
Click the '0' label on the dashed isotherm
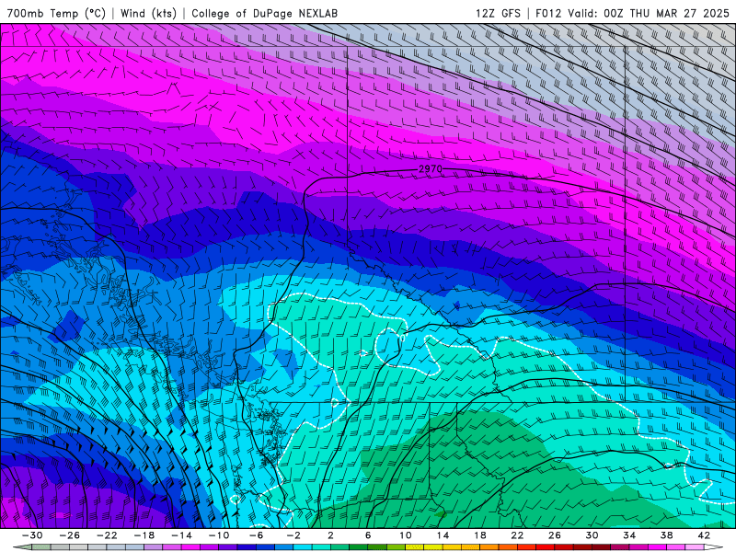point(402,338)
